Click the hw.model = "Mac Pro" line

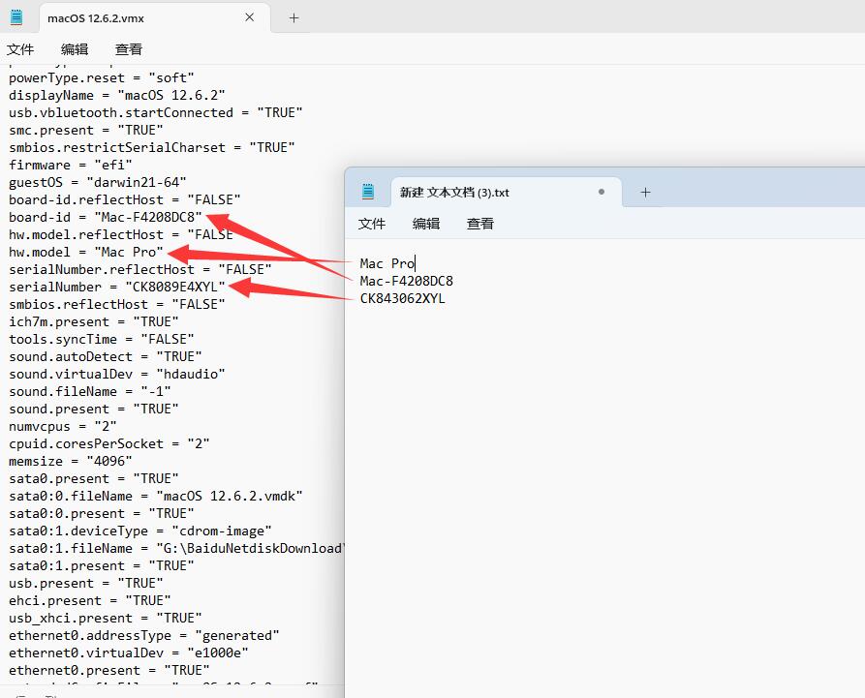pyautogui.click(x=85, y=252)
